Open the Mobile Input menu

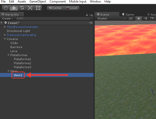click(78, 2)
